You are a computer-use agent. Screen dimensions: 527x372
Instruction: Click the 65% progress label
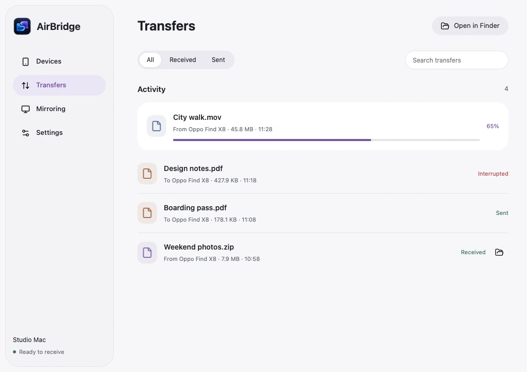493,127
